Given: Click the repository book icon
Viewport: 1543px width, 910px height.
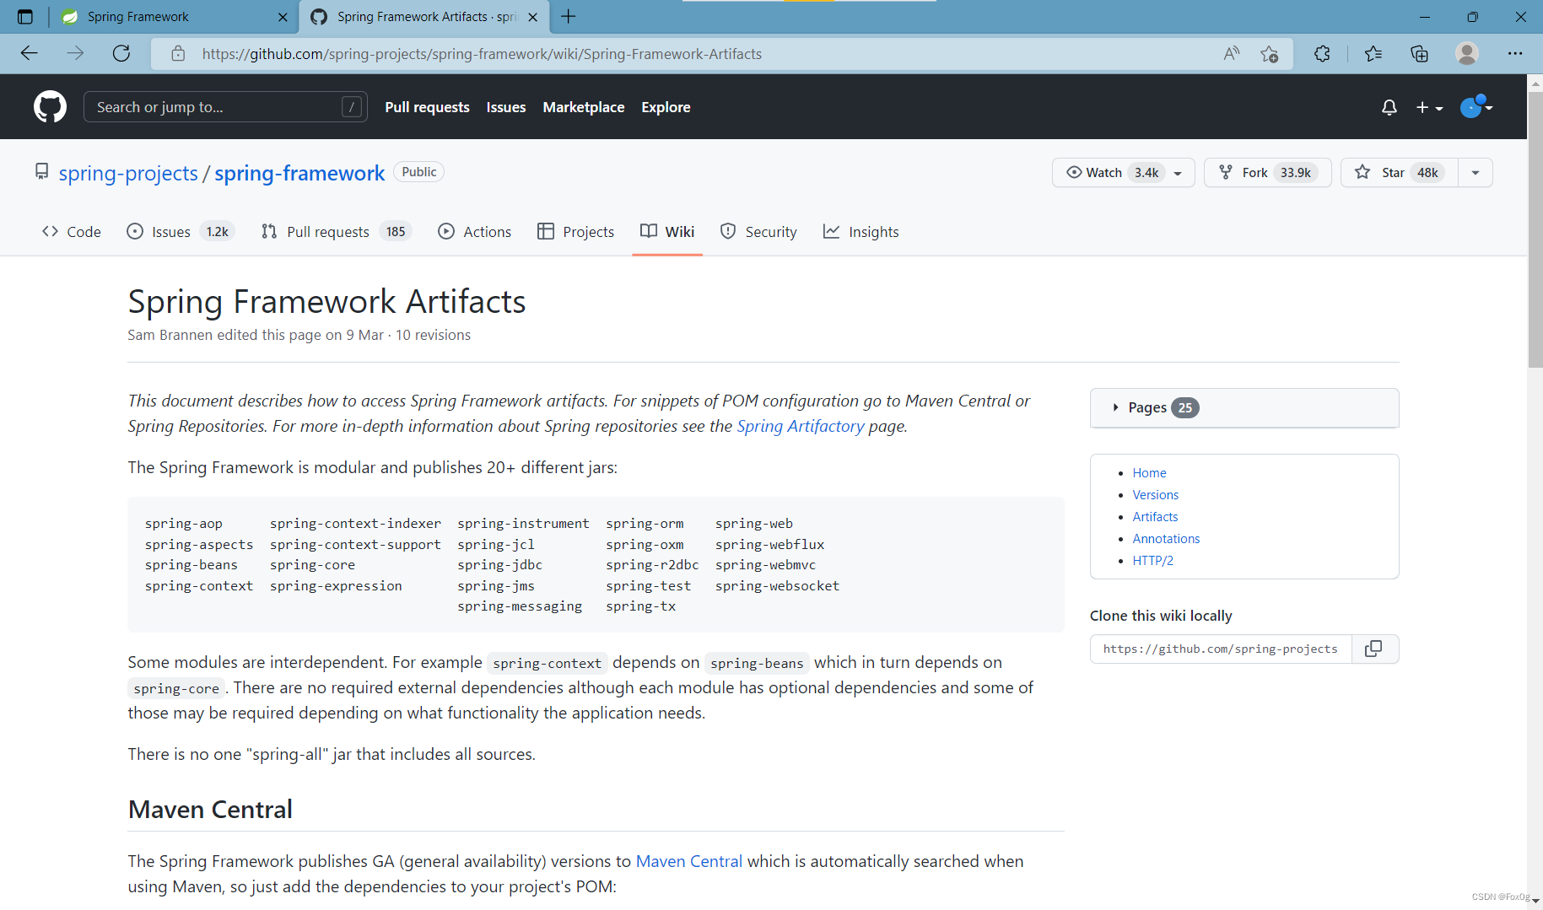Looking at the screenshot, I should click(41, 172).
